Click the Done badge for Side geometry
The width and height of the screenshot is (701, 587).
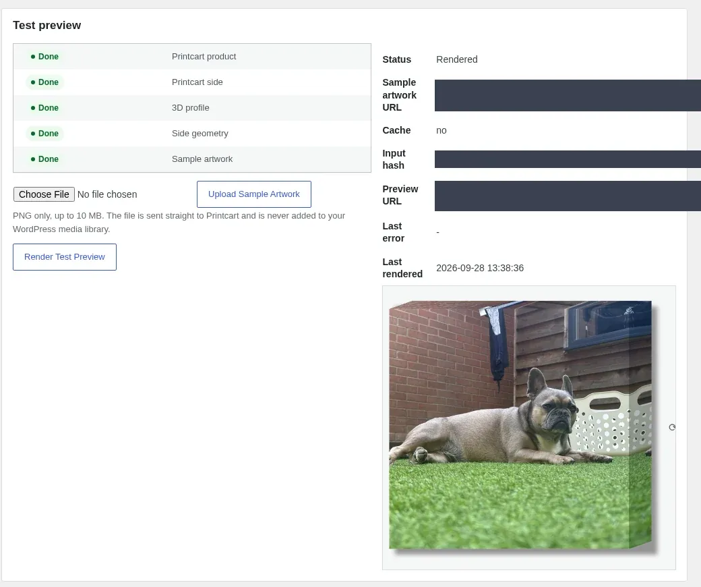(44, 134)
